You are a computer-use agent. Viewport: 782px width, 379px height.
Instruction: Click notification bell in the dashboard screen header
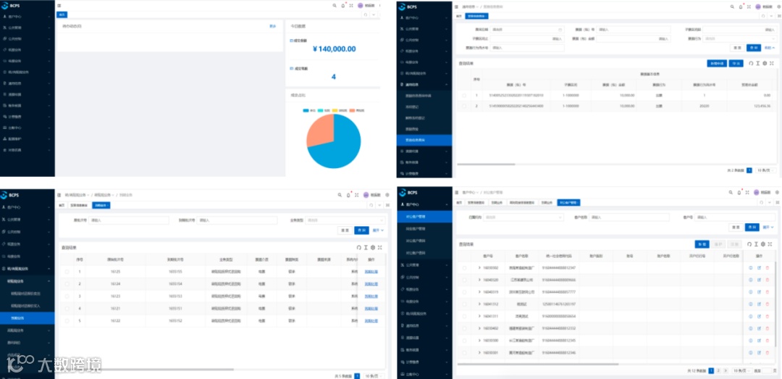tap(342, 6)
